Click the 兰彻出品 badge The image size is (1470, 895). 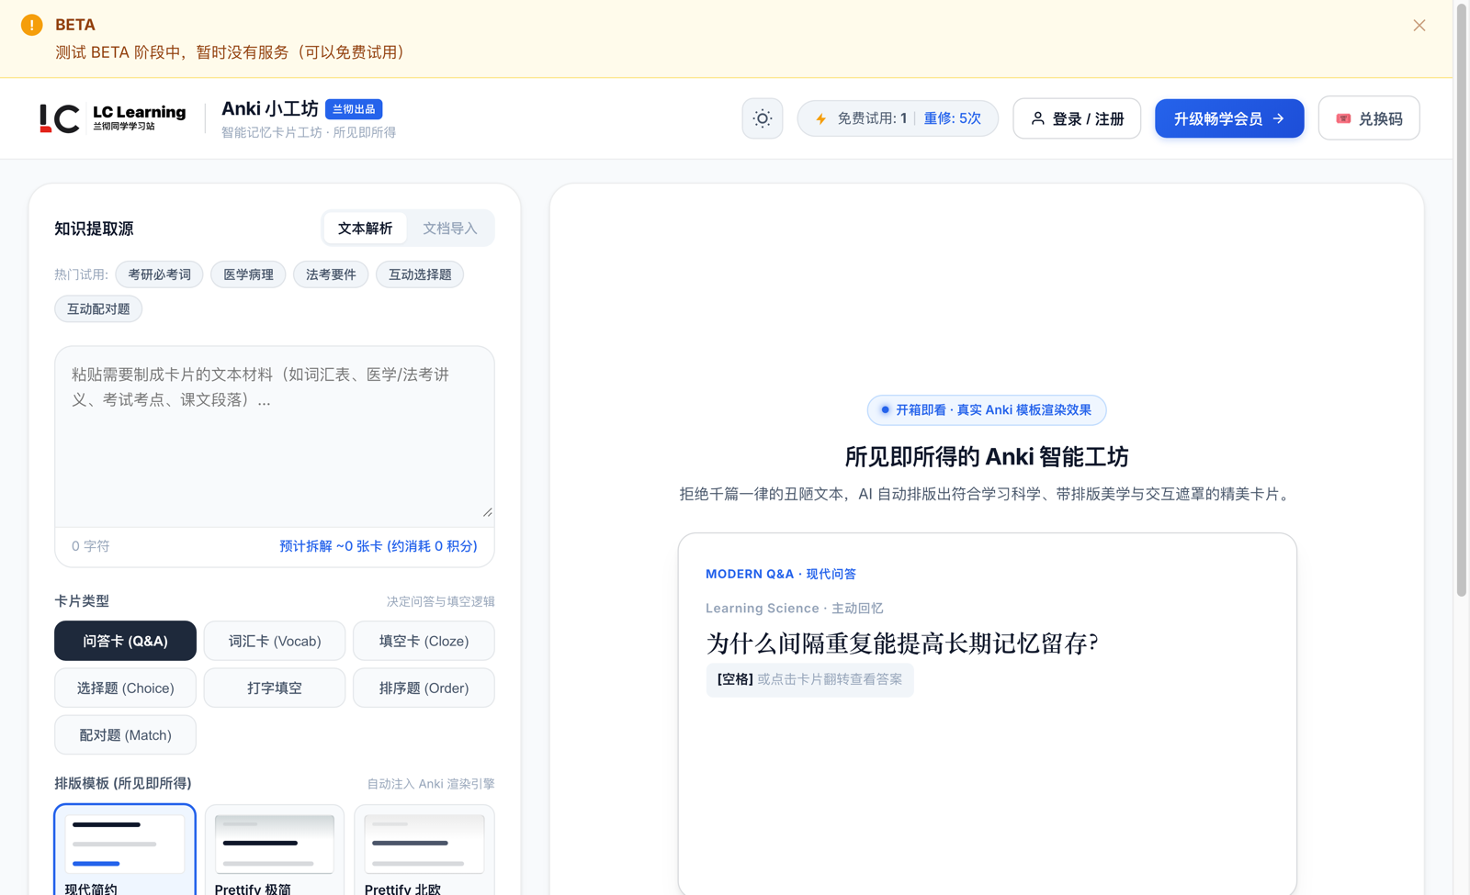(x=354, y=109)
